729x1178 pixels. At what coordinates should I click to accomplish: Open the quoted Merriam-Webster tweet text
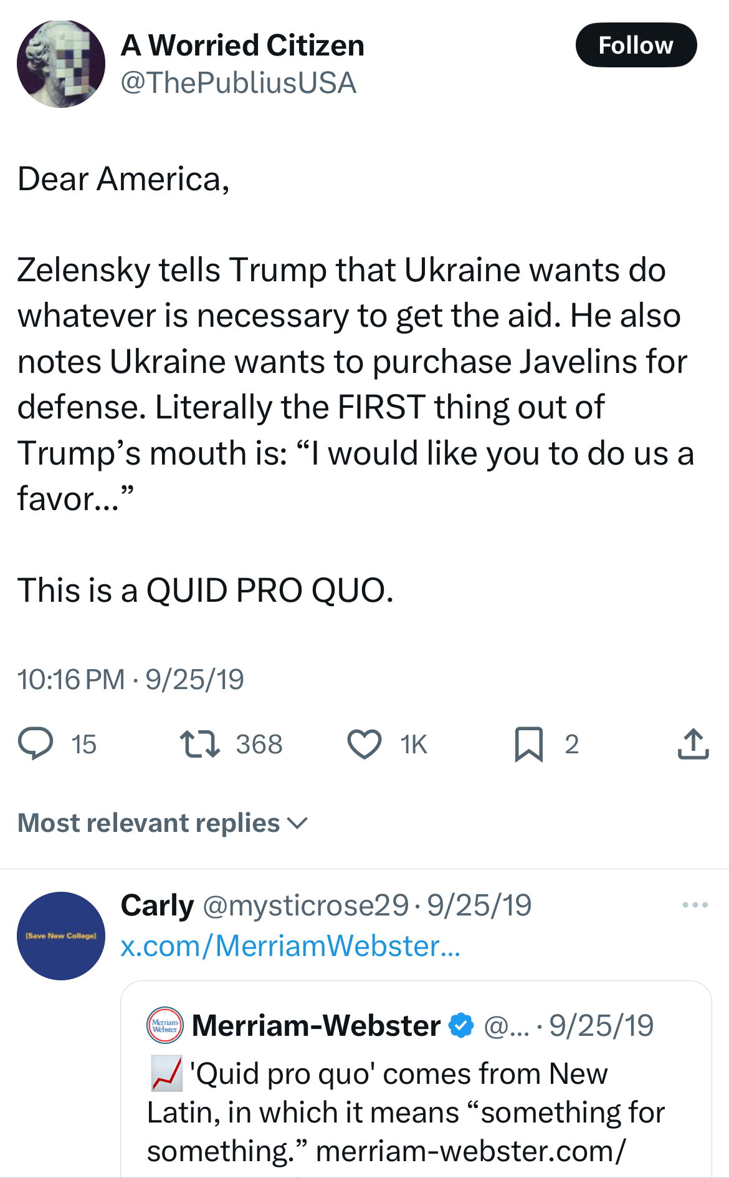point(405,1113)
